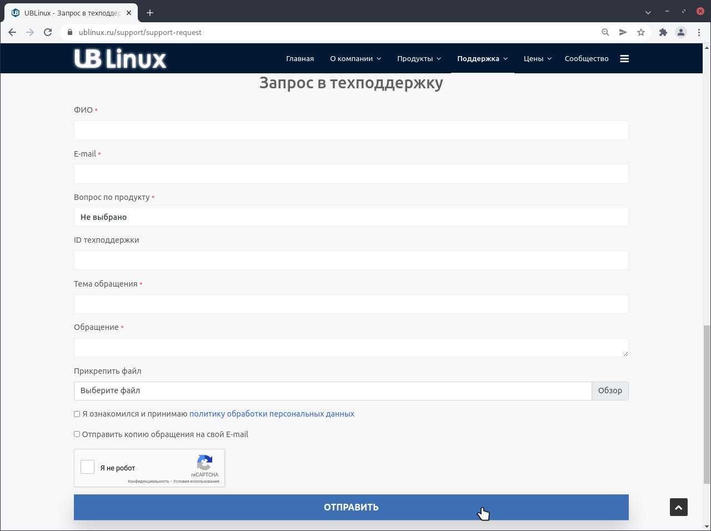
Task: Open the browser profile avatar
Action: [x=681, y=32]
